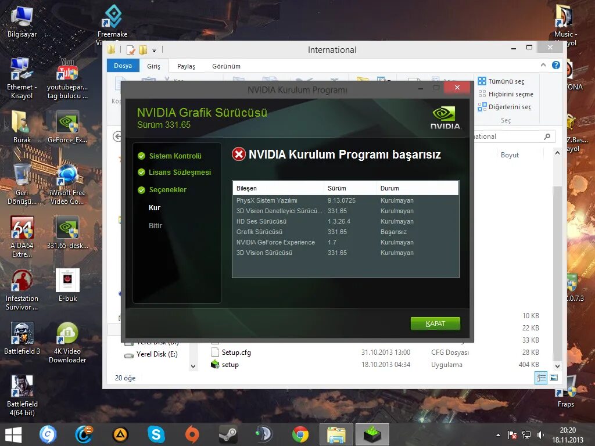
Task: Click the Bileşen column header
Action: [278, 188]
